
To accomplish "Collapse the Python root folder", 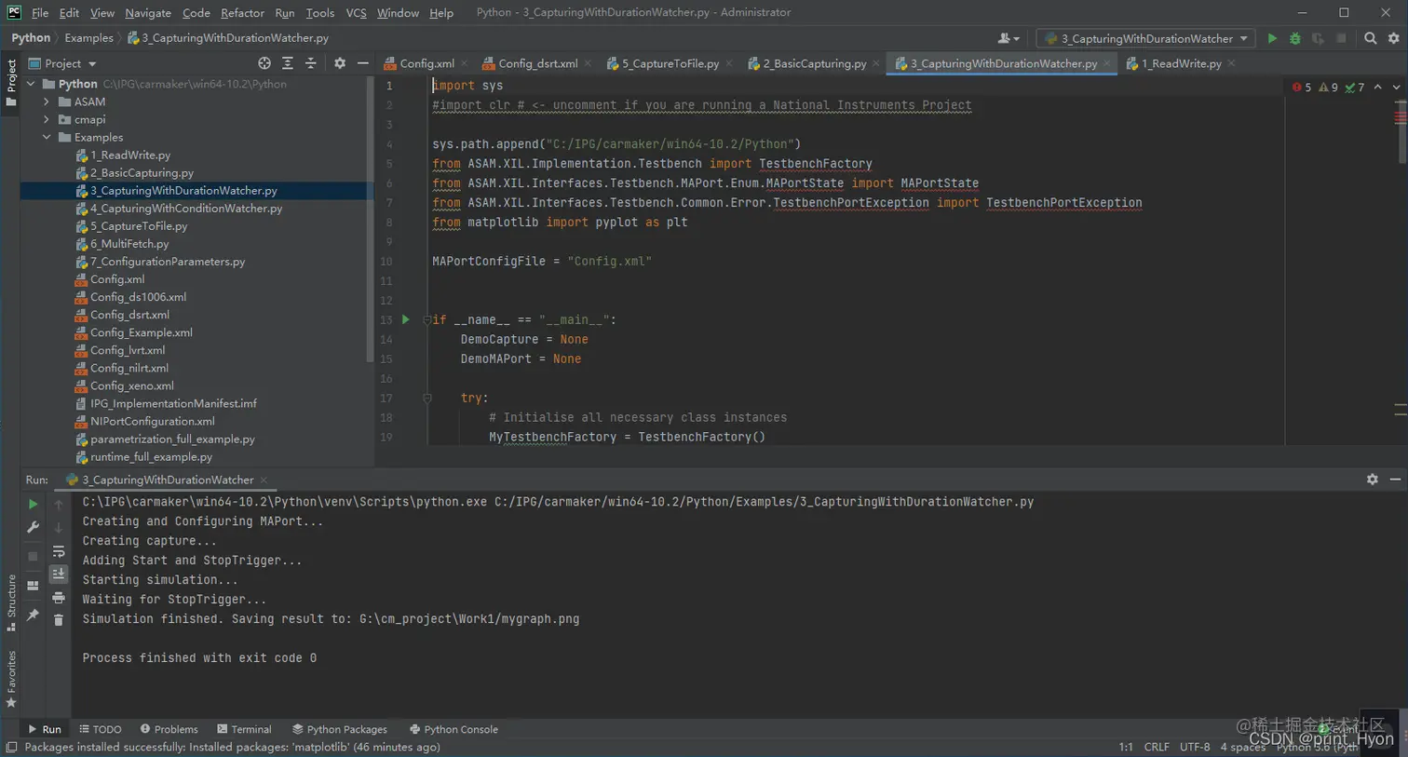I will pos(31,84).
